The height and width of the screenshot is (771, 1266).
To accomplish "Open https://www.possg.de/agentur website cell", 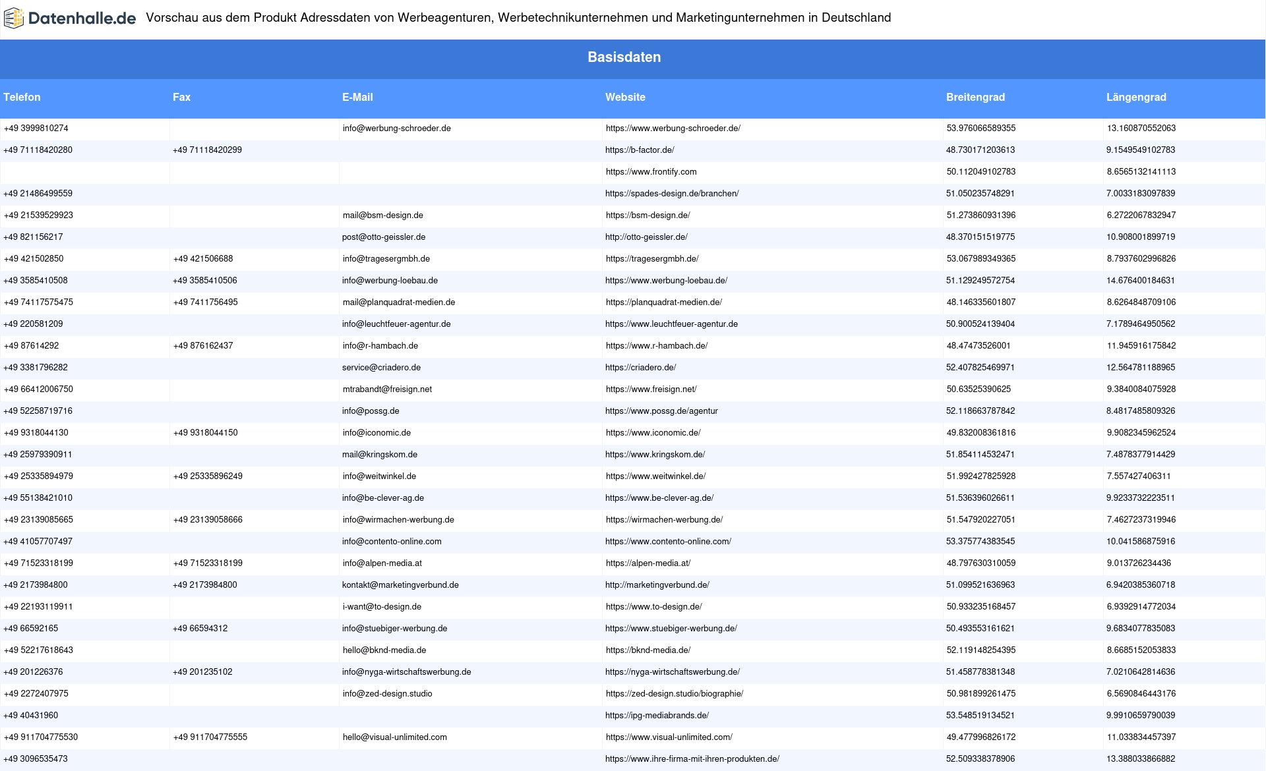I will 661,411.
